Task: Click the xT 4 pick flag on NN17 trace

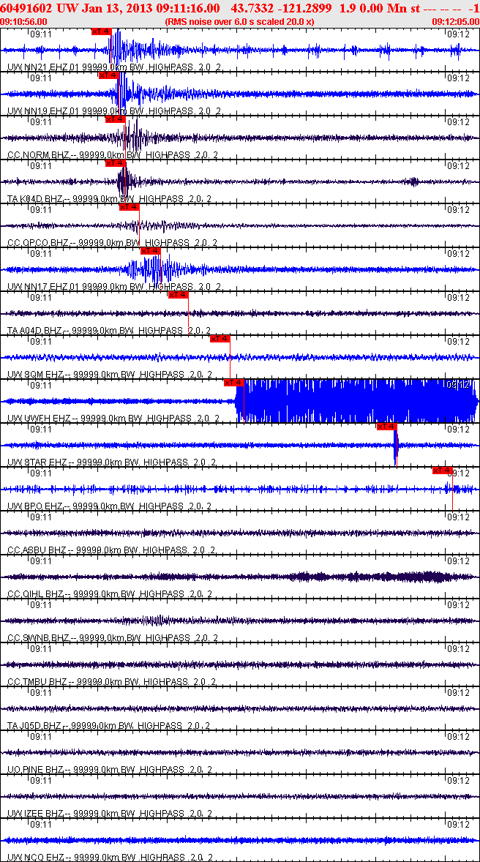Action: point(150,251)
